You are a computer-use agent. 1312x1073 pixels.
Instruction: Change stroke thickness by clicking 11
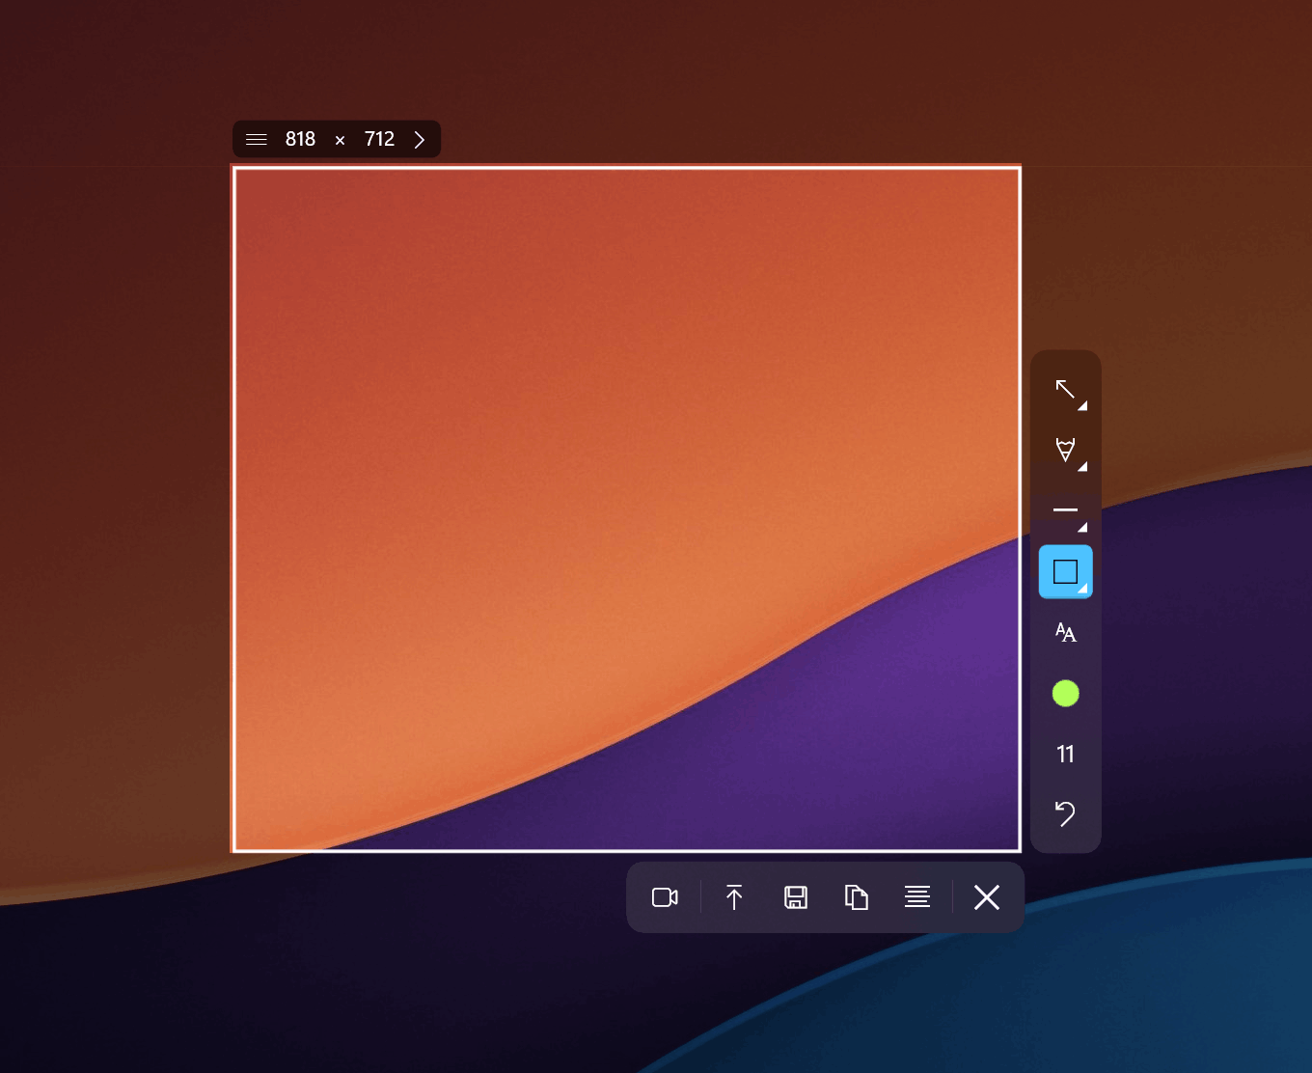click(1065, 754)
